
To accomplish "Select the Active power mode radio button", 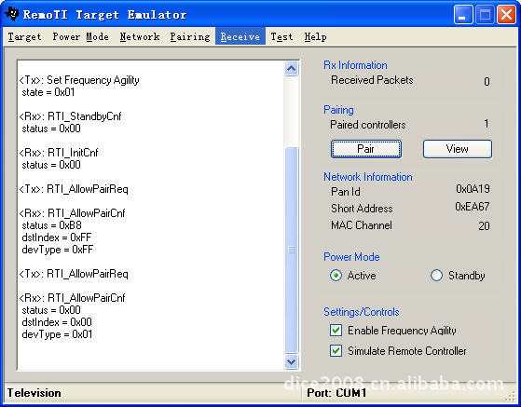I will tap(336, 276).
